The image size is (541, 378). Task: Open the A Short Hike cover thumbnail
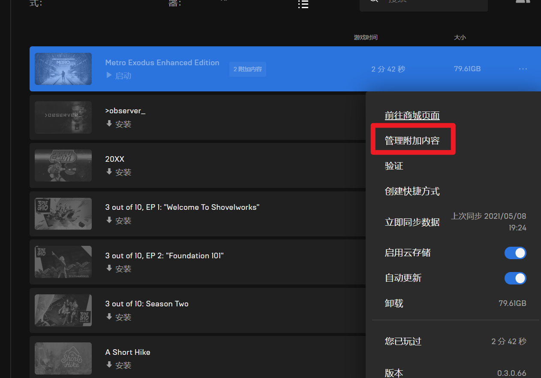[x=63, y=358]
